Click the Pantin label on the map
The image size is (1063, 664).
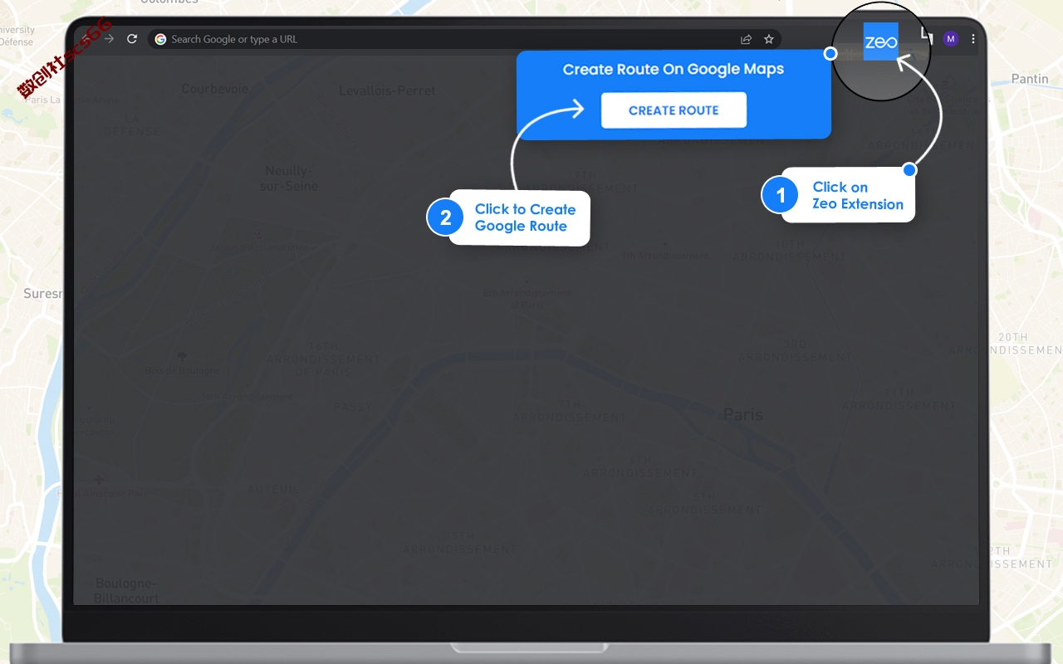1030,79
